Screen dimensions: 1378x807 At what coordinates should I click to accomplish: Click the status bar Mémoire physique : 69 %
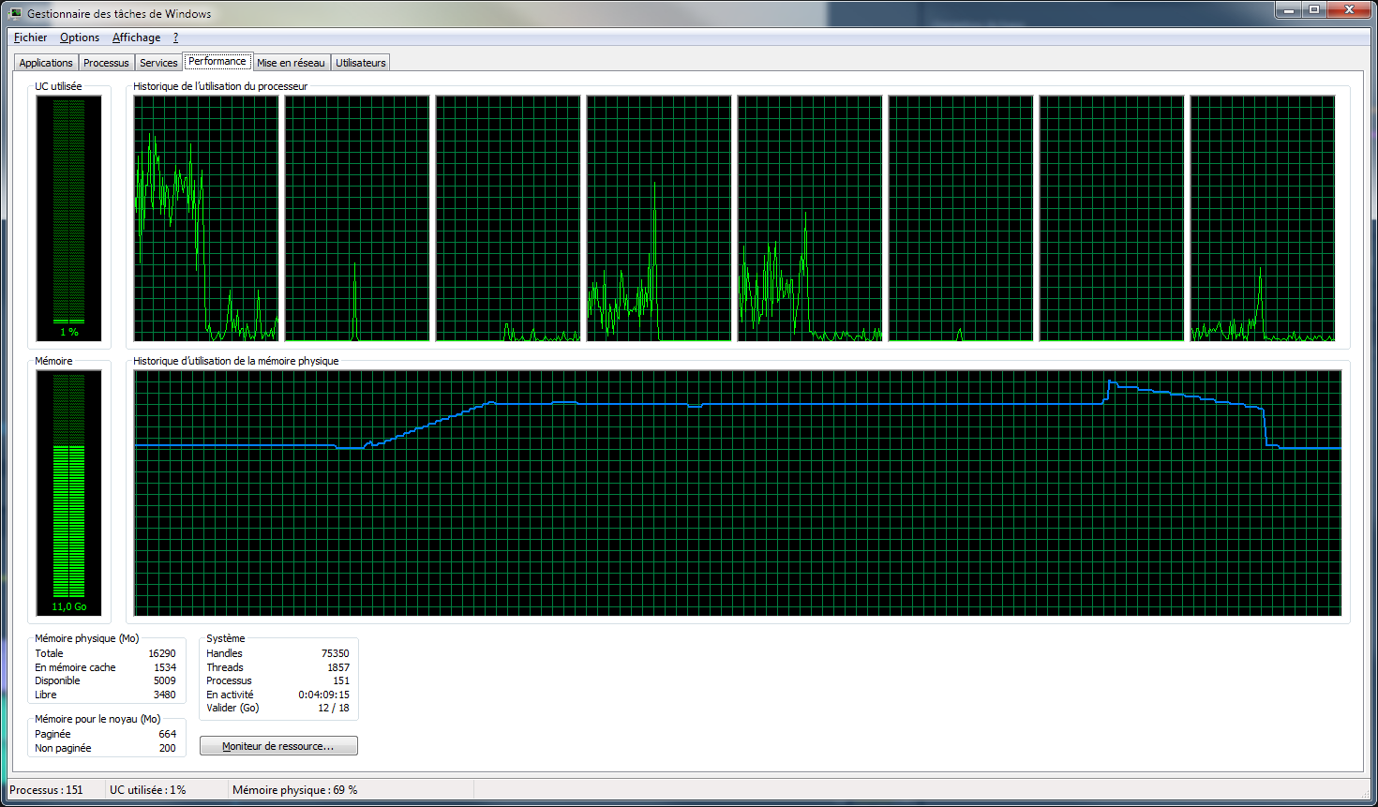coord(294,790)
